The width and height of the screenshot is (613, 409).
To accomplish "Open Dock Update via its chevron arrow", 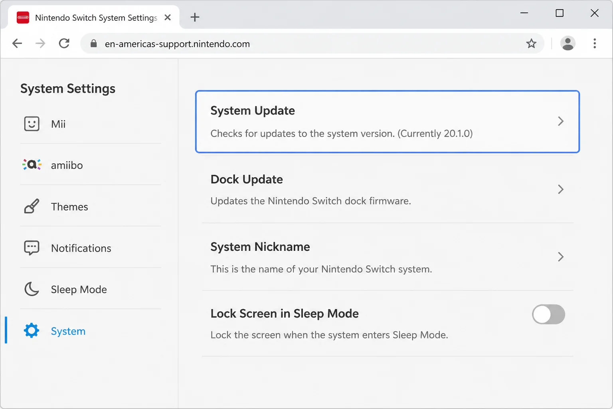I will 561,189.
